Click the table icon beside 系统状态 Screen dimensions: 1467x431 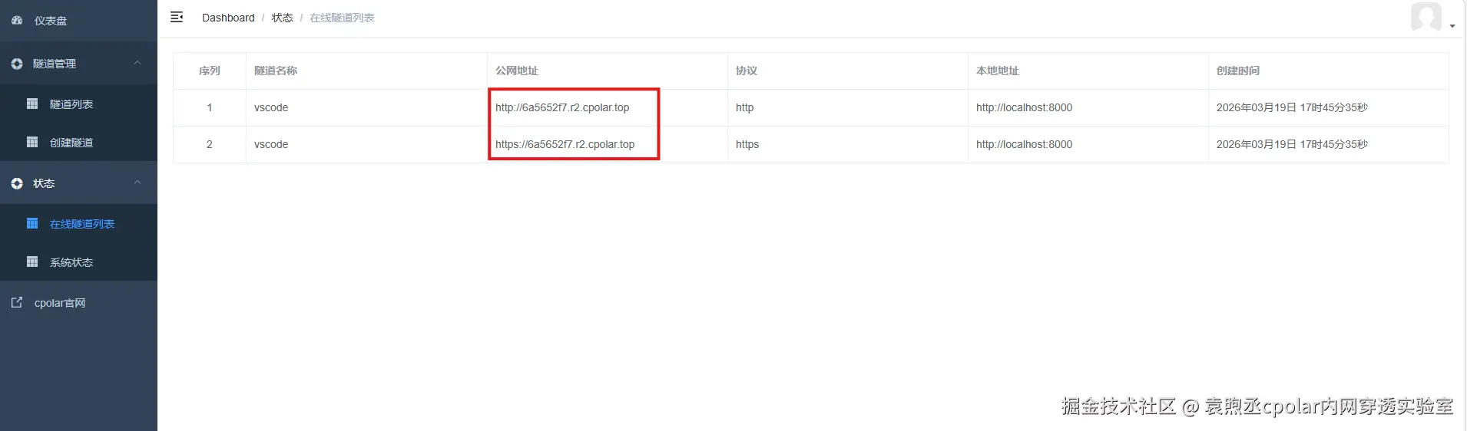tap(32, 262)
